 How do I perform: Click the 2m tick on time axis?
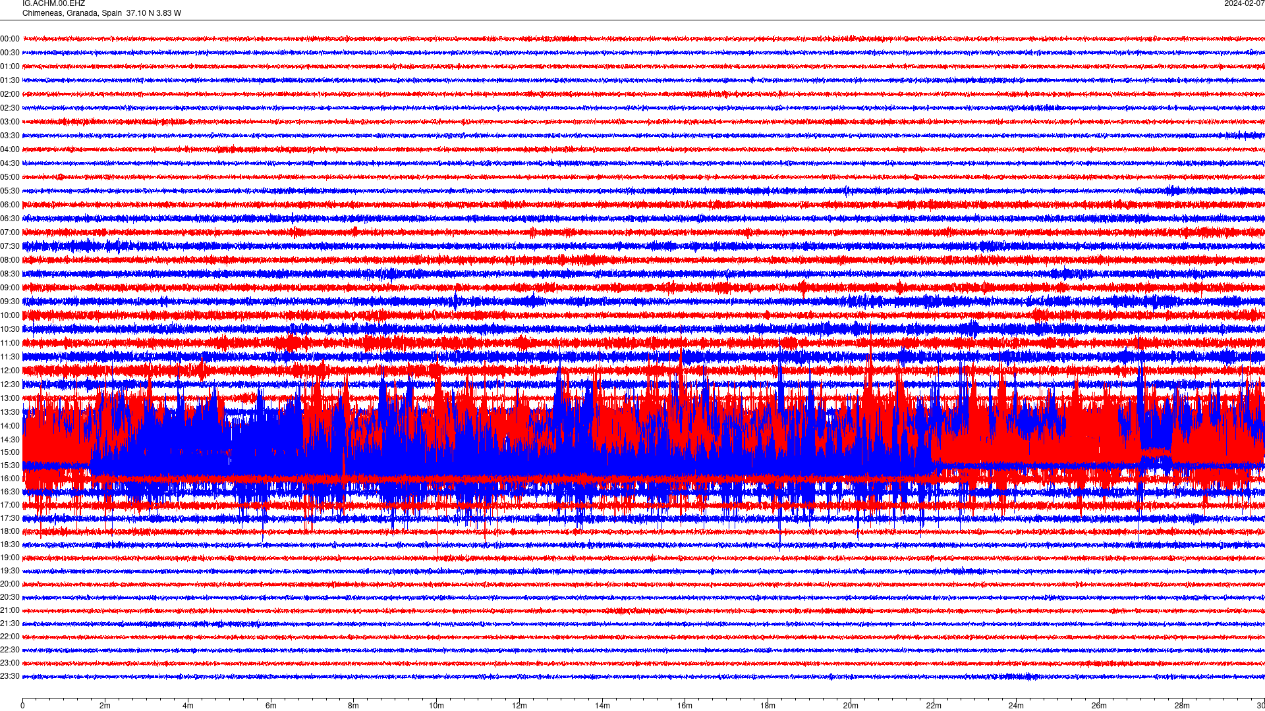[x=105, y=706]
